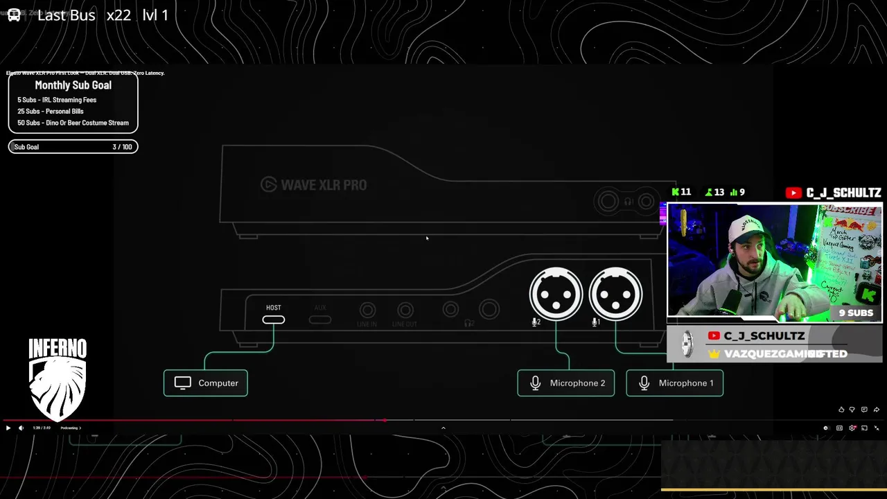Click the Microphone 2 label

(x=566, y=383)
